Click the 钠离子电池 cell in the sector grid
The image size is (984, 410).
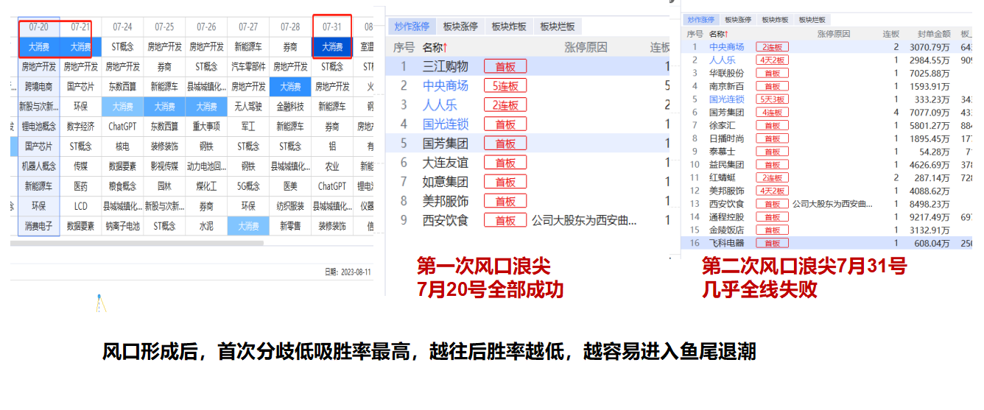[x=123, y=226]
